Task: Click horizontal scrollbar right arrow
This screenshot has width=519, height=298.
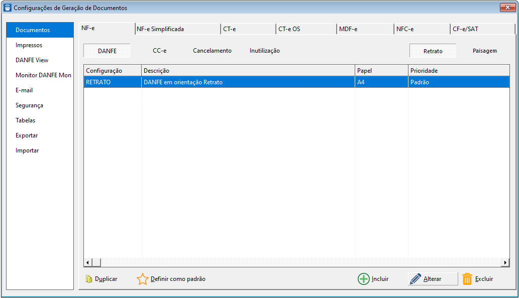Action: pyautogui.click(x=505, y=263)
